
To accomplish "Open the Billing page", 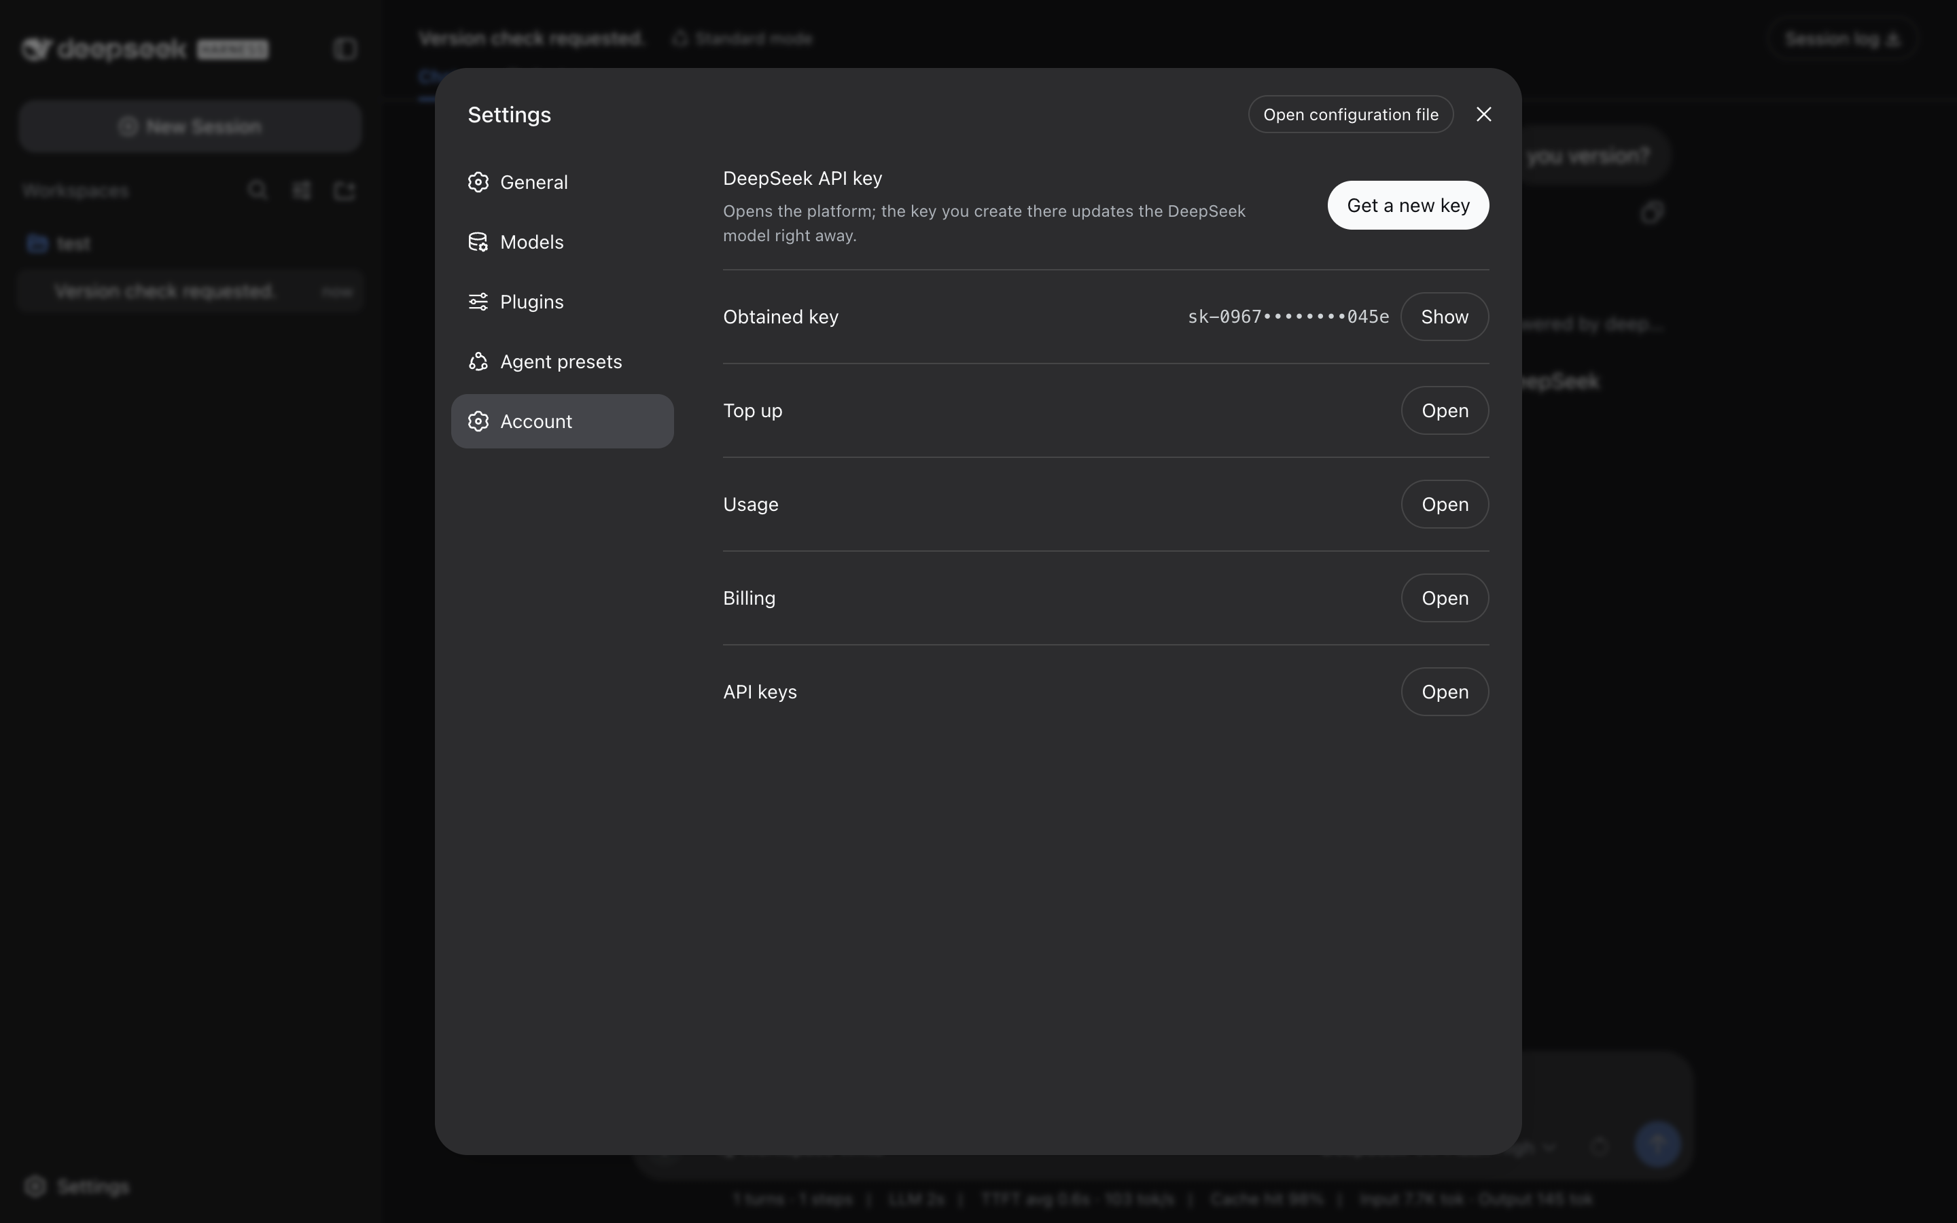I will (x=1444, y=599).
